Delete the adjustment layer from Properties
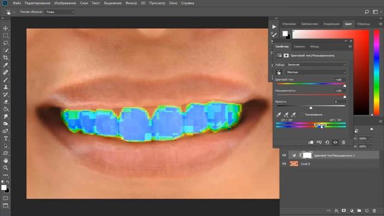 [x=344, y=142]
